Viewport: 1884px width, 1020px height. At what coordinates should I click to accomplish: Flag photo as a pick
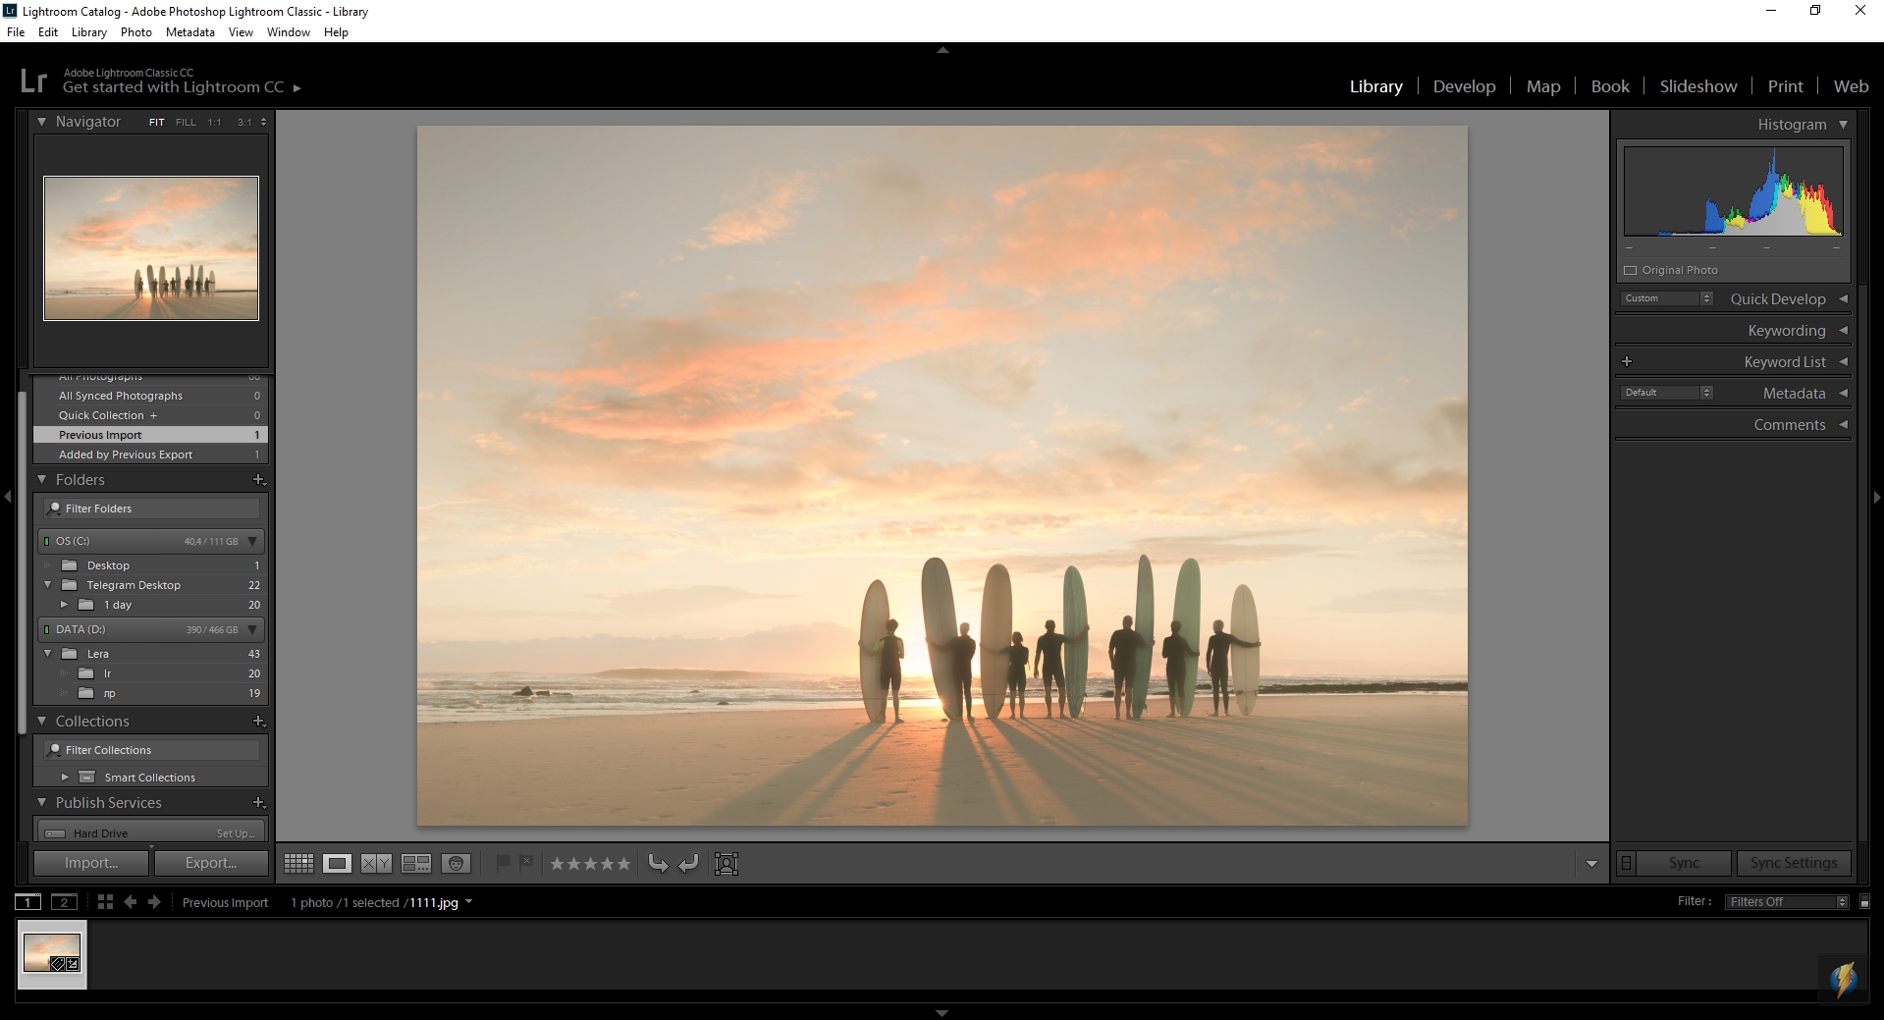point(504,863)
